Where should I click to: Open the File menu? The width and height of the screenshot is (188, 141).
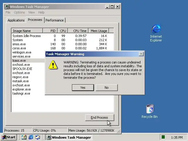click(8, 12)
